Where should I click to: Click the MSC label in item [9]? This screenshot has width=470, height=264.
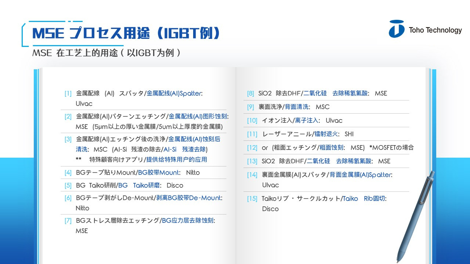[323, 107]
